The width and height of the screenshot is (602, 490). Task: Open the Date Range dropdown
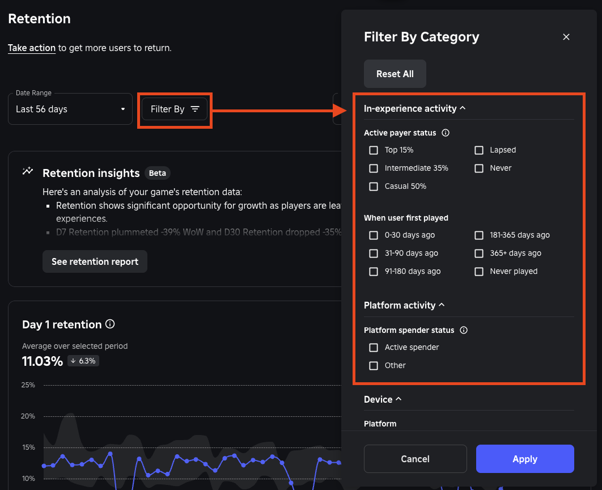pos(70,109)
